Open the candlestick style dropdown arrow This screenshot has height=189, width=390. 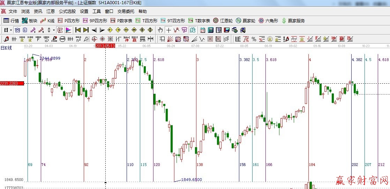coord(54,30)
